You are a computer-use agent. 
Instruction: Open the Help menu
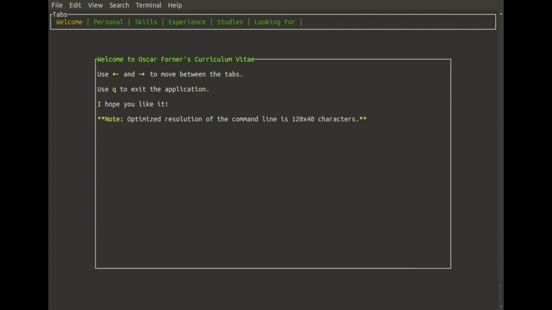tap(175, 5)
